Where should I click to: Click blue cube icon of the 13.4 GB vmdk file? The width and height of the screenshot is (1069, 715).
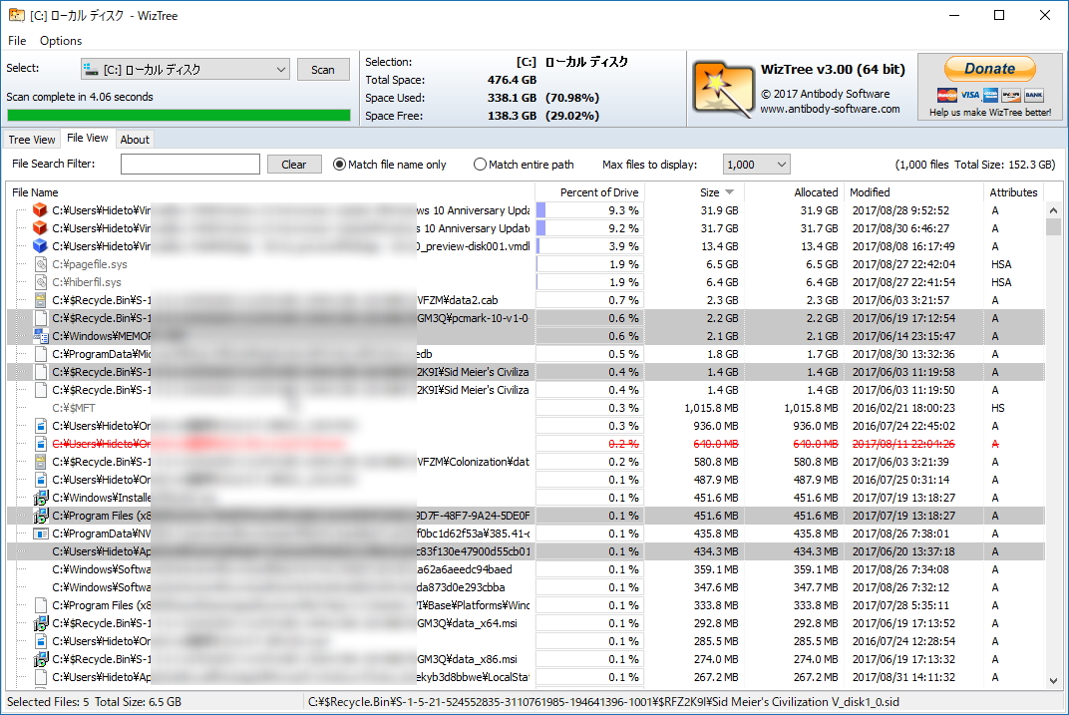(40, 246)
